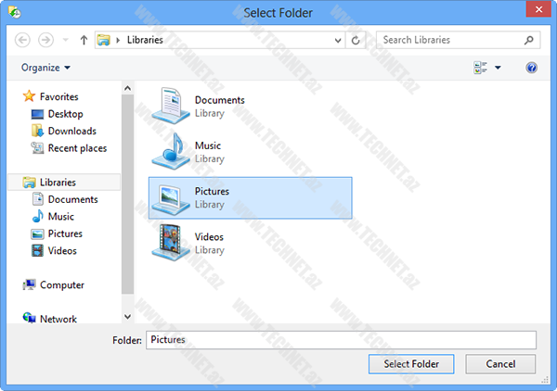Select Libraries text in address bar
Image resolution: width=557 pixels, height=391 pixels.
(145, 40)
